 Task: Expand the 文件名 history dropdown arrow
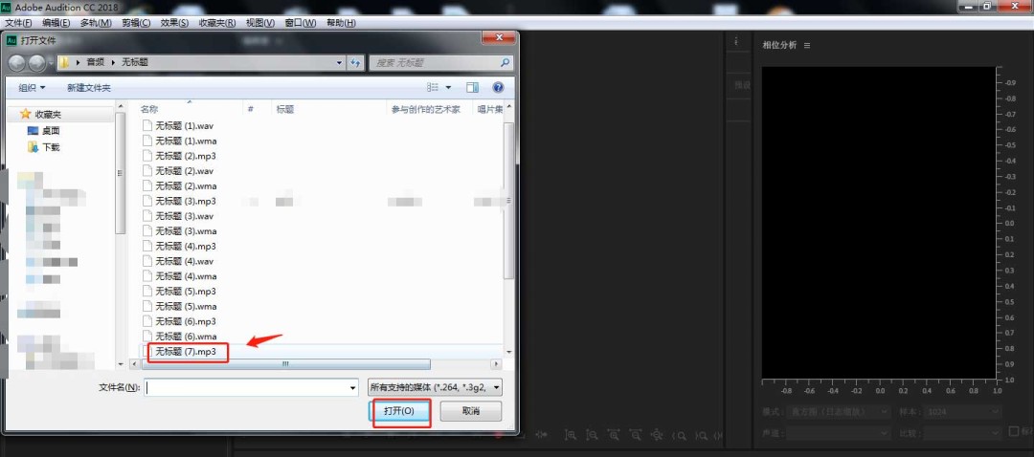click(352, 388)
